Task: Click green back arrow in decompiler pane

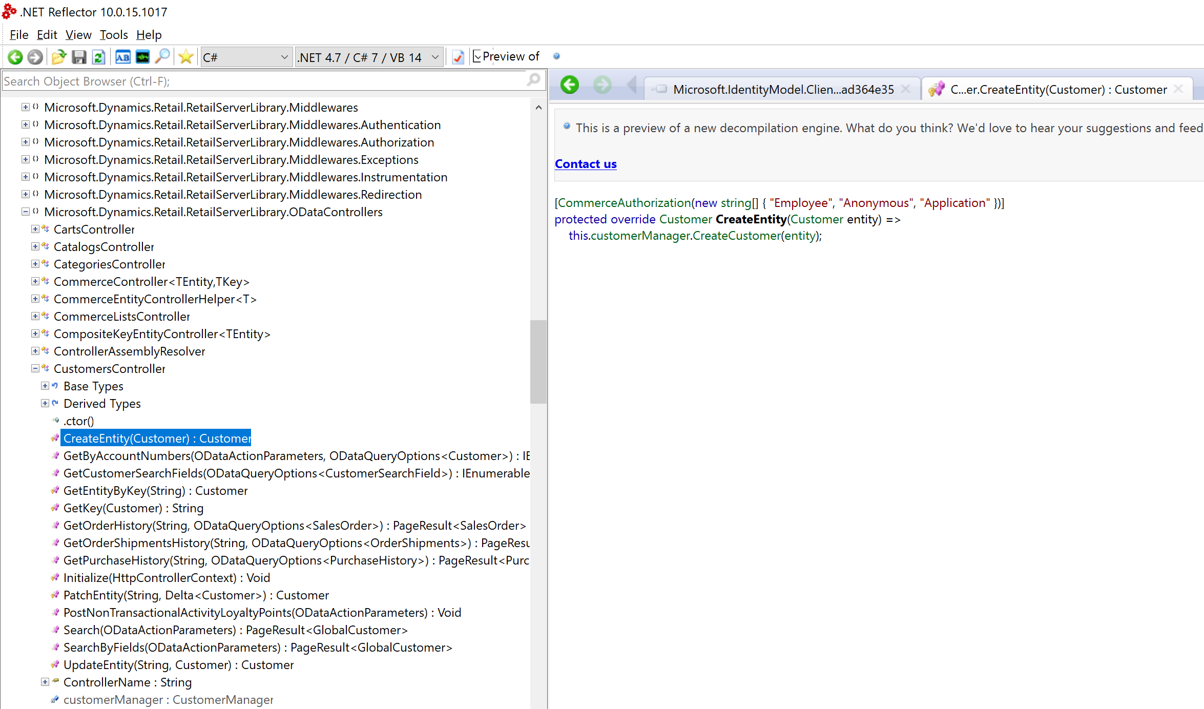Action: pyautogui.click(x=570, y=85)
